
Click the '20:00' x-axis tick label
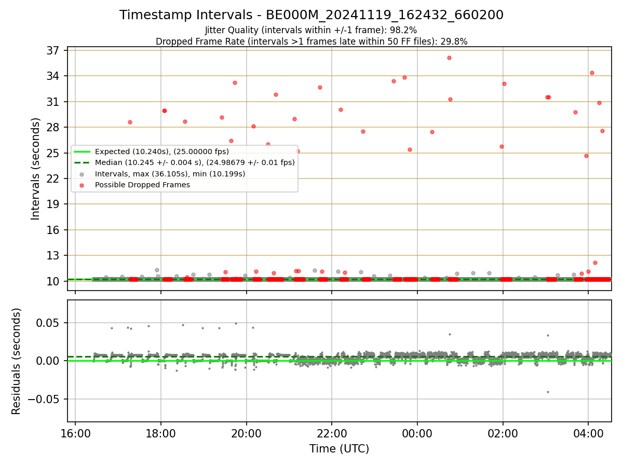(246, 433)
